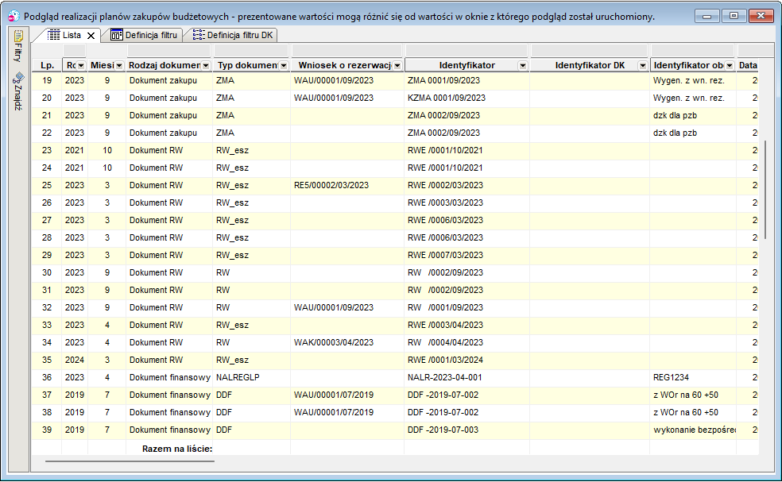Close the Lista tab with the X

click(x=91, y=36)
